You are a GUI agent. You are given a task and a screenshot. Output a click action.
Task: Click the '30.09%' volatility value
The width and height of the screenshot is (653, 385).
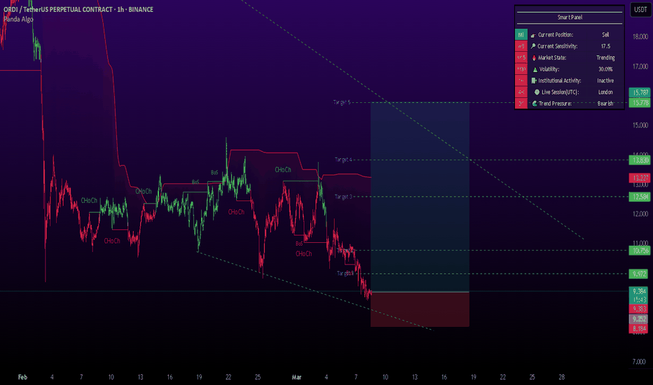(605, 69)
